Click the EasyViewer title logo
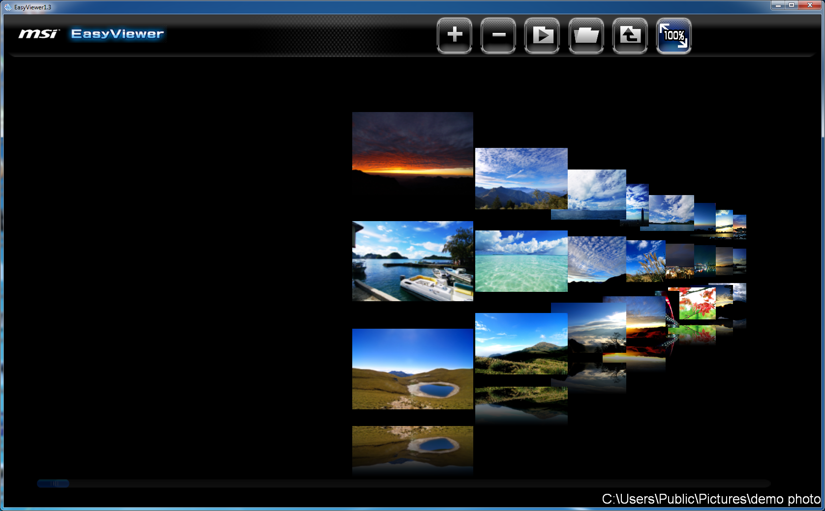Viewport: 825px width, 511px height. (x=117, y=34)
